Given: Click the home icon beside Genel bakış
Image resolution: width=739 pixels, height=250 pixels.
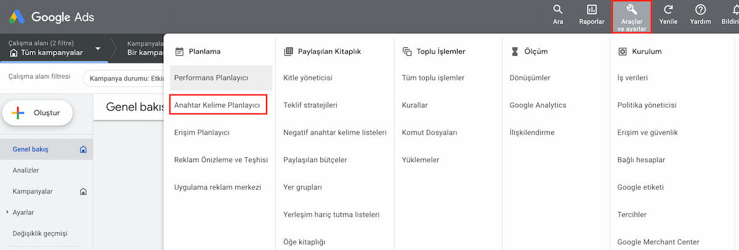Looking at the screenshot, I should 83,149.
